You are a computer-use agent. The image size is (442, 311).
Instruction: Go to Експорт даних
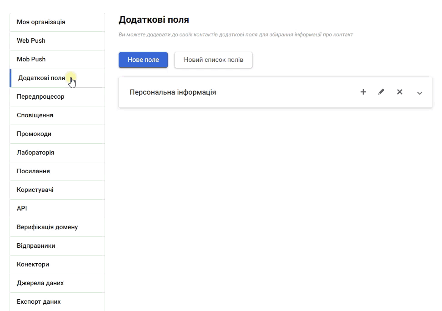[x=57, y=301]
